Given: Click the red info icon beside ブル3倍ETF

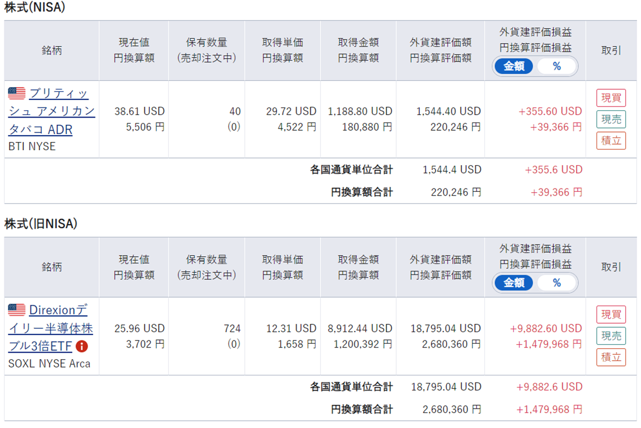Looking at the screenshot, I should 82,347.
